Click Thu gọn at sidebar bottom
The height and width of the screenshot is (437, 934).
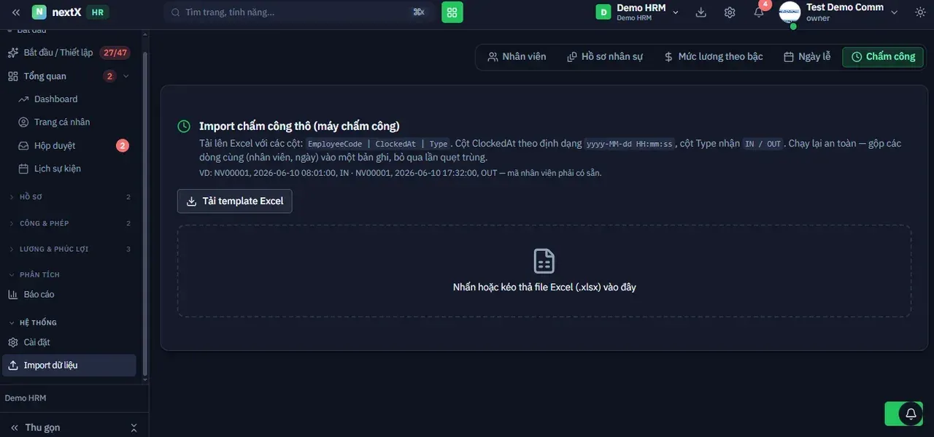pos(43,428)
